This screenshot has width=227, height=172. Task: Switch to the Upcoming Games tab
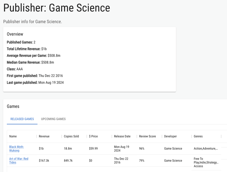[x=53, y=119]
